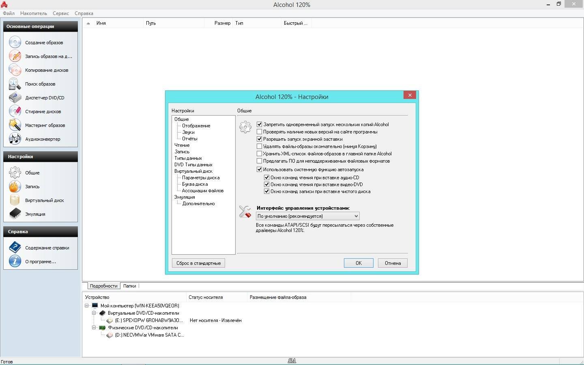Select Эмуляция in settings tree
584x365 pixels.
(185, 197)
